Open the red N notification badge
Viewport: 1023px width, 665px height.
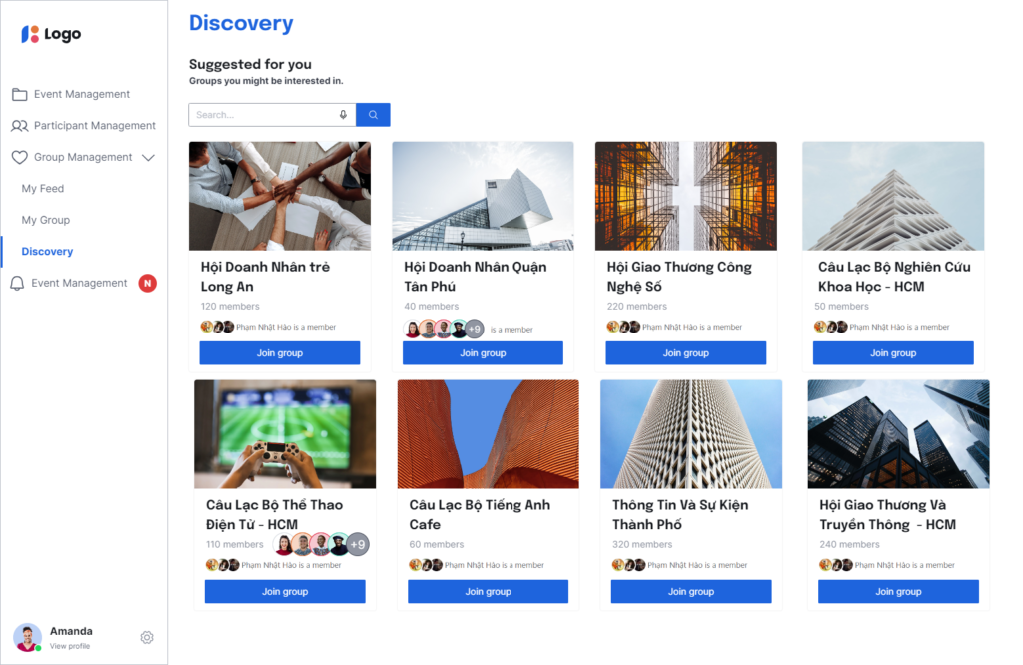pyautogui.click(x=147, y=283)
